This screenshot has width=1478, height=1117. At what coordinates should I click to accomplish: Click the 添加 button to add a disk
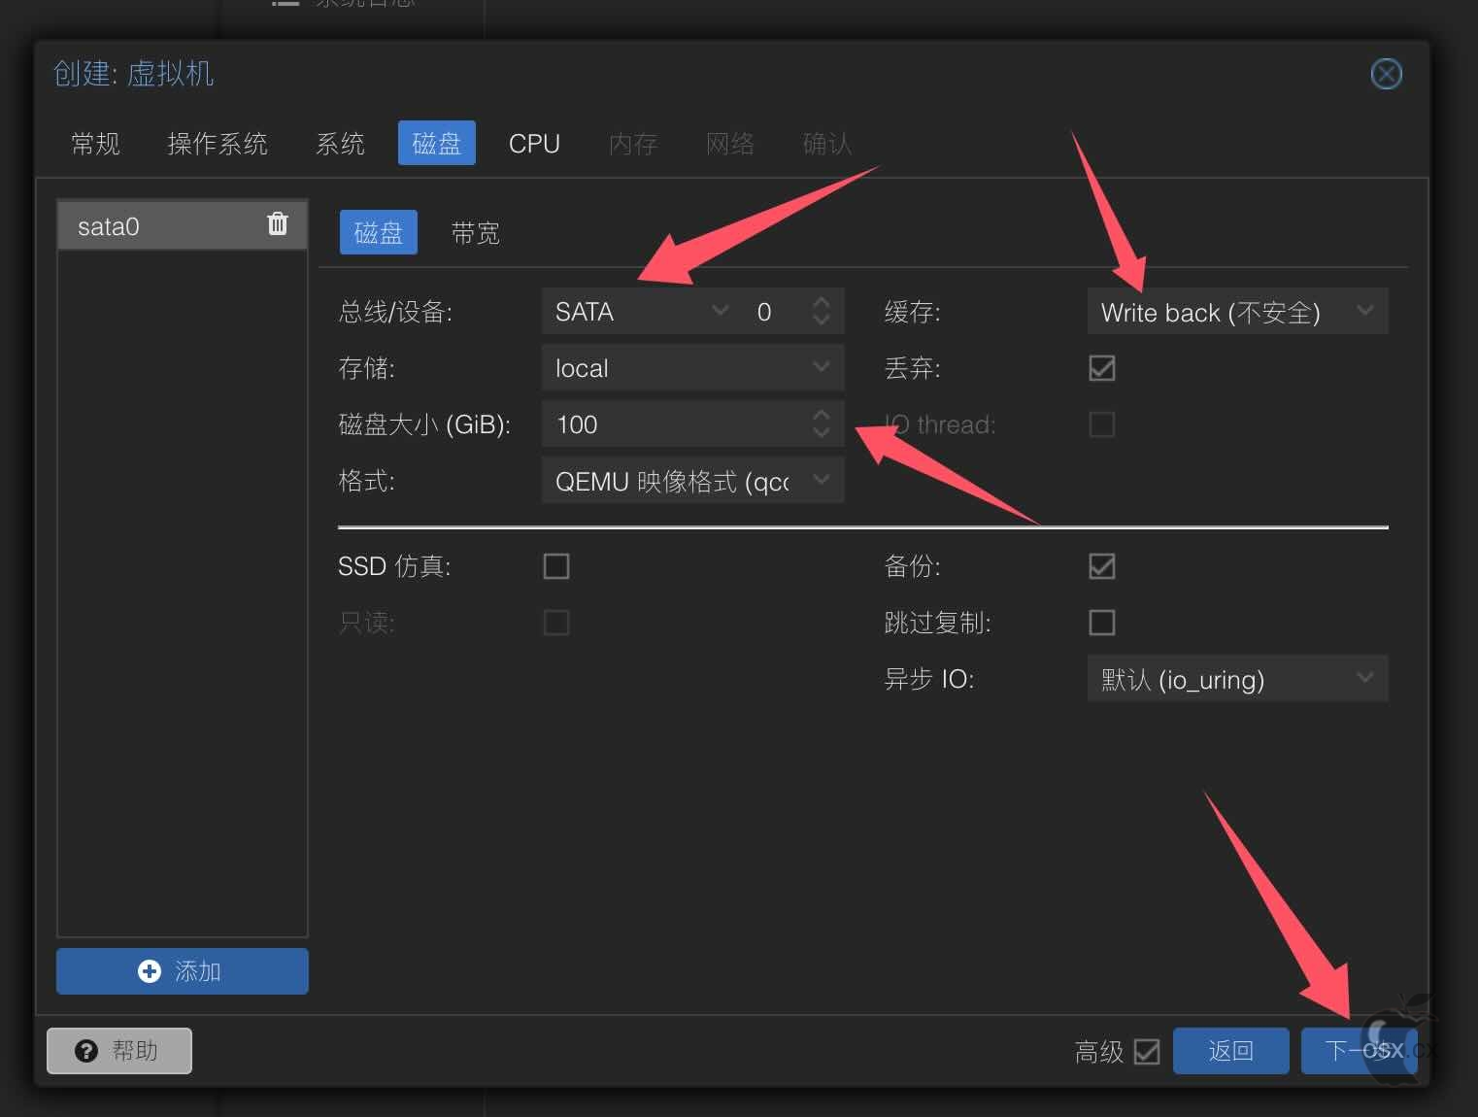point(183,971)
